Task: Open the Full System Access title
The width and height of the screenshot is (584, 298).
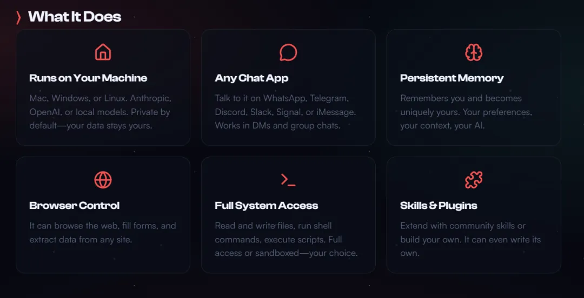Action: coord(266,205)
